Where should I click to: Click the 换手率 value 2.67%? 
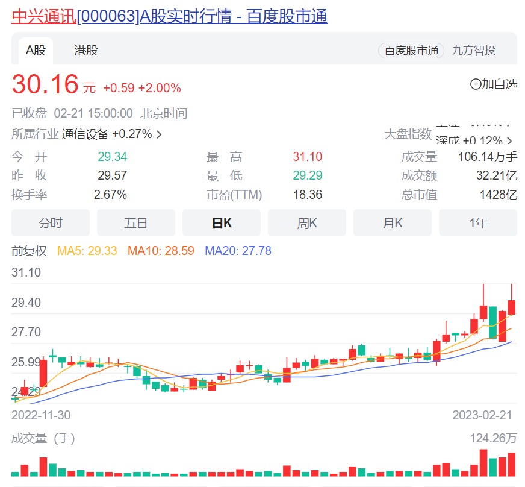(110, 195)
